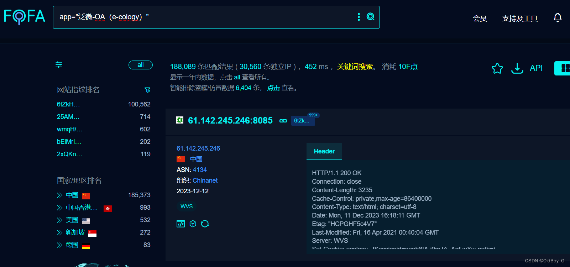Pick the Hong Kong flag in the ranking

tap(108, 208)
